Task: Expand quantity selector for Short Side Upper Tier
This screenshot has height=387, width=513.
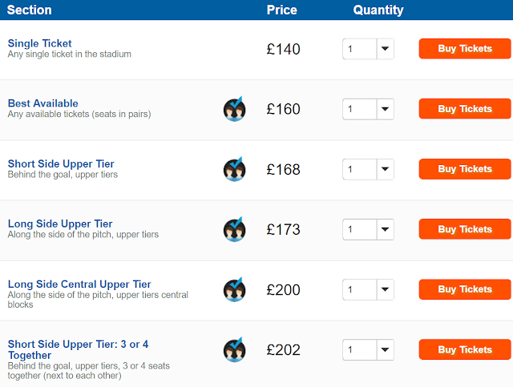Action: click(x=368, y=169)
